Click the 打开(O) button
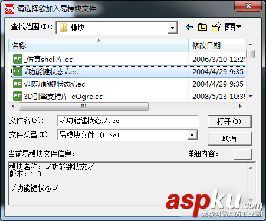 229,121
